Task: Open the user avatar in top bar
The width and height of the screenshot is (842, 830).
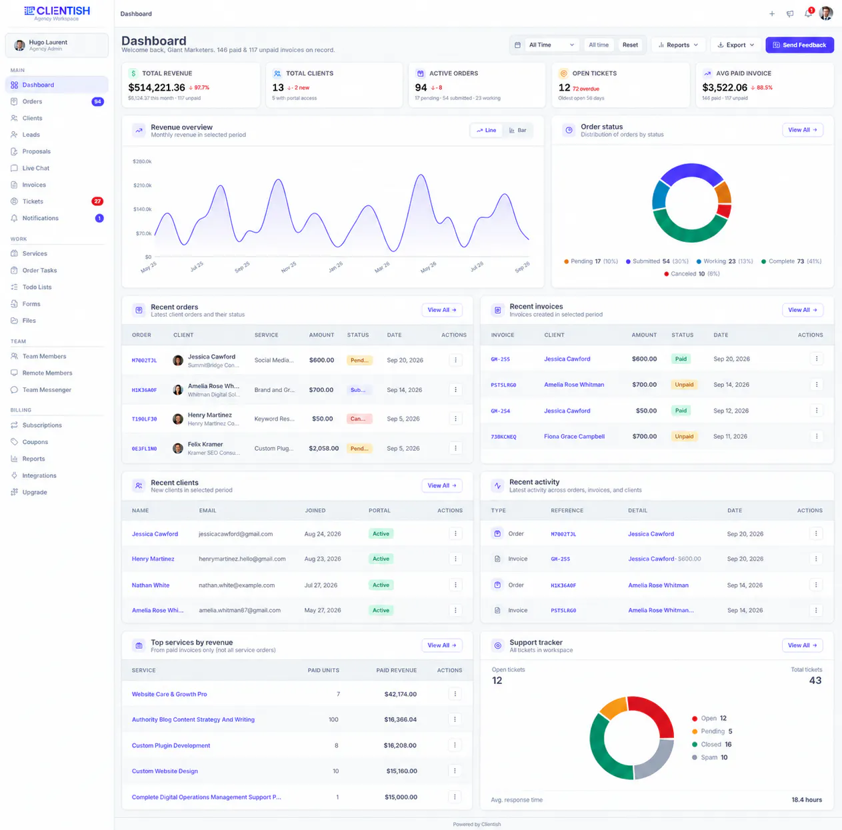Action: coord(826,13)
